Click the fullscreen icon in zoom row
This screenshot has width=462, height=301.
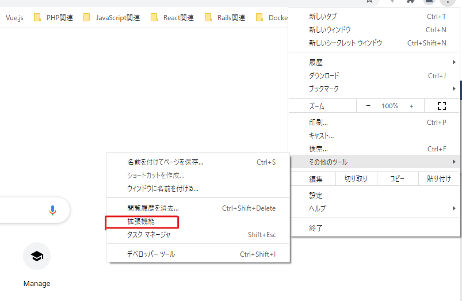click(x=442, y=106)
